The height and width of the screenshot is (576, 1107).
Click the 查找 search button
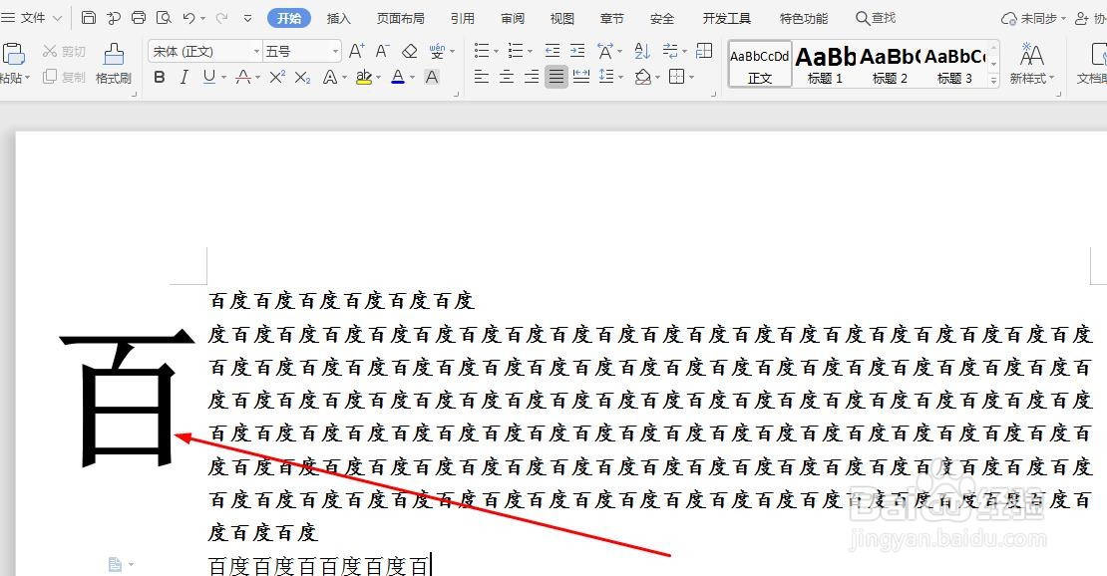876,18
